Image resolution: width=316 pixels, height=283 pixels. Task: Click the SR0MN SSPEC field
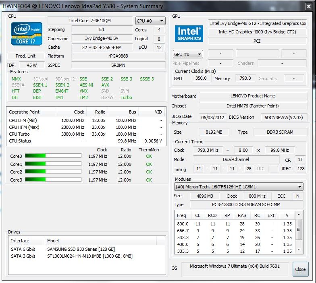point(118,65)
